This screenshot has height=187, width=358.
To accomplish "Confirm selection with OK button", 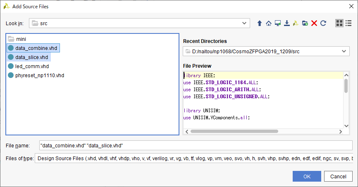I will (x=307, y=176).
